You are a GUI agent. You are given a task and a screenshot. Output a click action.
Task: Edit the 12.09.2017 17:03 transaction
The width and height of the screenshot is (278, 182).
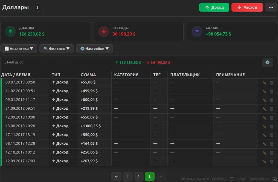click(x=264, y=161)
